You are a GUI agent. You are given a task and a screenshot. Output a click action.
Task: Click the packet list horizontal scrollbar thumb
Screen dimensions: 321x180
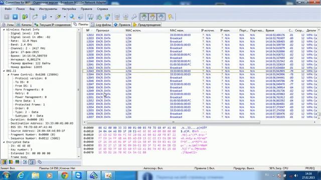(174, 122)
